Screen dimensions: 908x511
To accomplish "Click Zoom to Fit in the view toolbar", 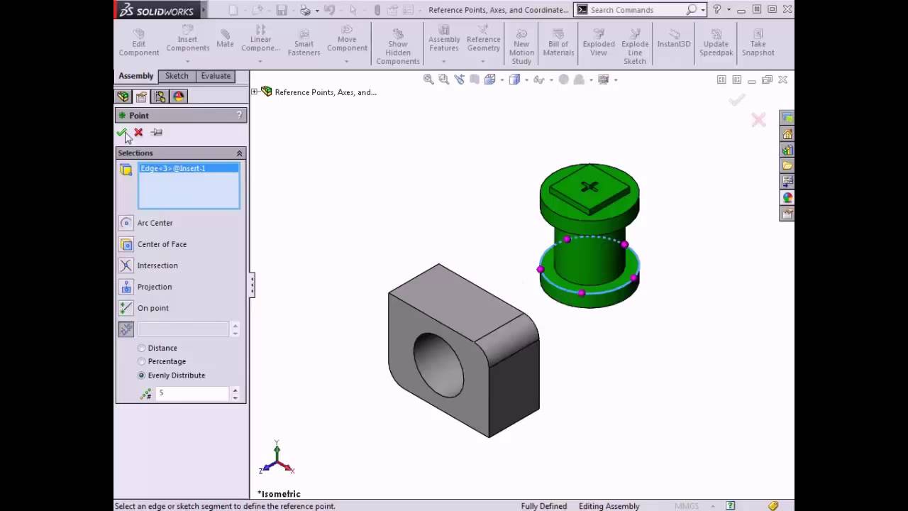I will click(428, 79).
